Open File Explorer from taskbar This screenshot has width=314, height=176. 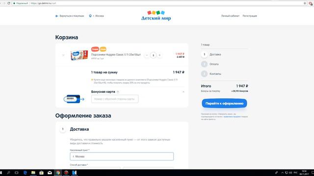click(x=33, y=173)
